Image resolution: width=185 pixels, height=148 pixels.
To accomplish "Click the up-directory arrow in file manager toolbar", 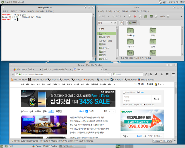I will (x=129, y=16).
